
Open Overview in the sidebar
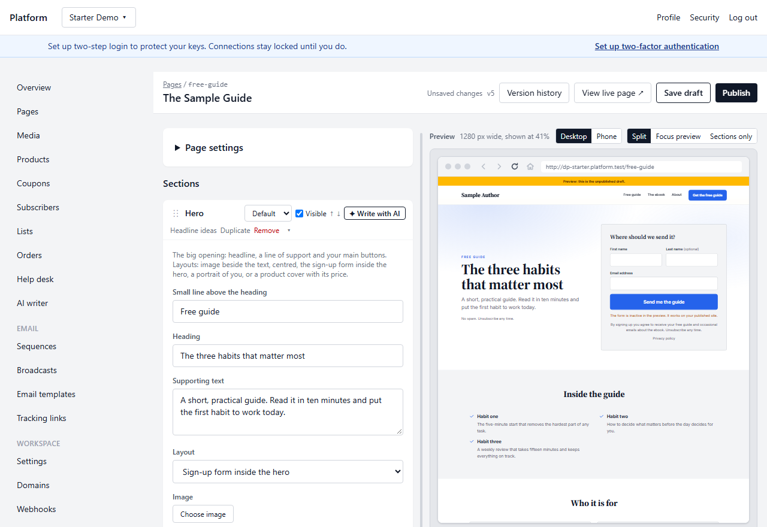click(34, 87)
